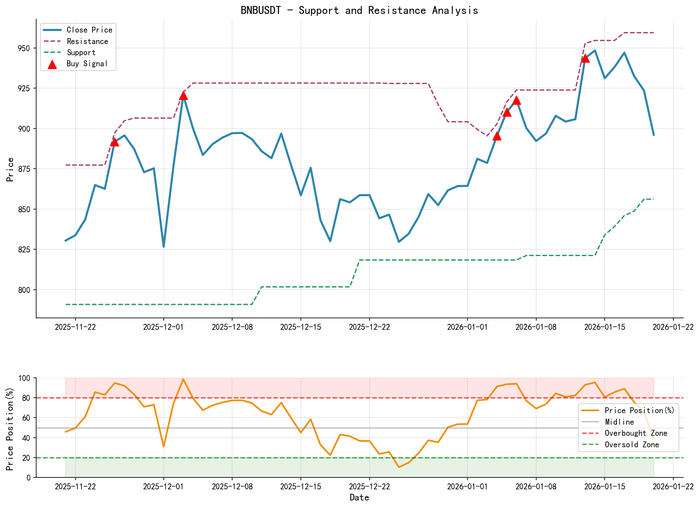Open the Price Position(%) legend entry
Screen dimensions: 700x508
[x=639, y=410]
